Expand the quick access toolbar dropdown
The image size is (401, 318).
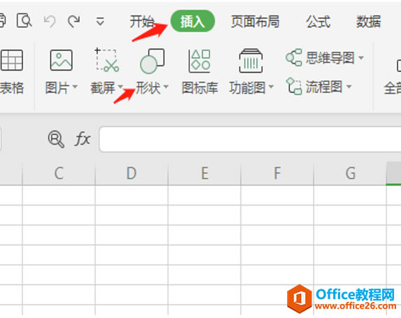[x=100, y=22]
